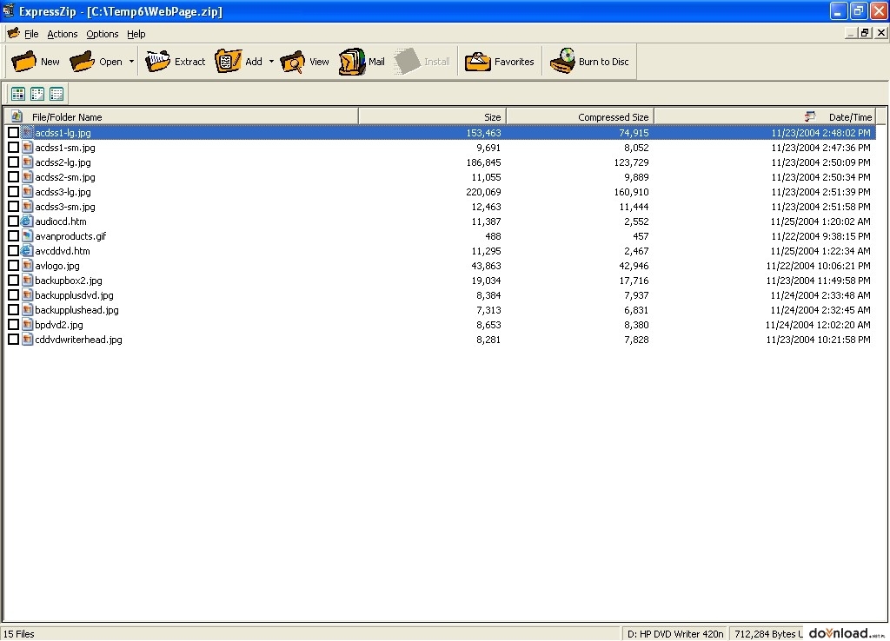Expand the Add button dropdown arrow

pyautogui.click(x=271, y=62)
